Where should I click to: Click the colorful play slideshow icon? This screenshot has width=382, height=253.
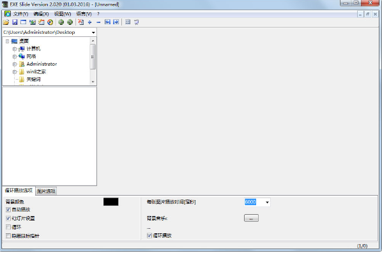(x=50, y=22)
